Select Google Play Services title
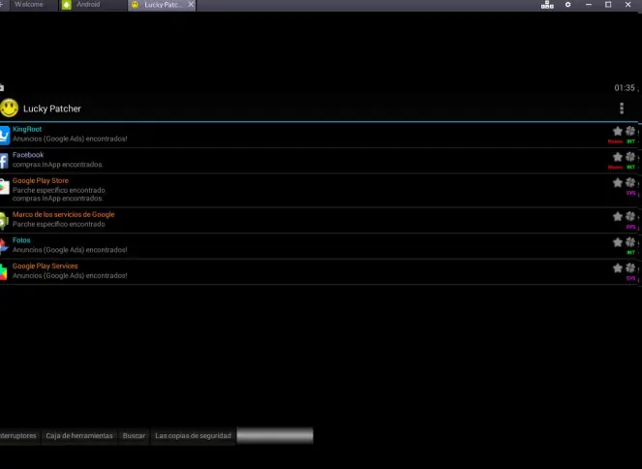The image size is (642, 469). (46, 266)
